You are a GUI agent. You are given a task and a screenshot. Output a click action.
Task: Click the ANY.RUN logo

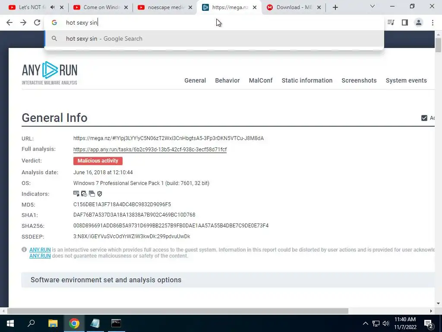click(x=49, y=73)
